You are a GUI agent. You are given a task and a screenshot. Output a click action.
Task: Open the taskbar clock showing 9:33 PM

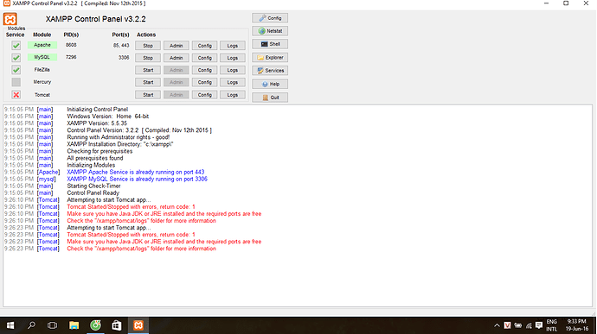pyautogui.click(x=576, y=325)
